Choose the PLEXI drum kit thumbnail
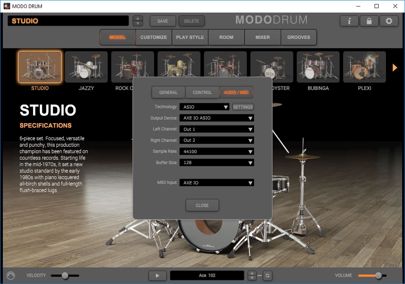This screenshot has width=405, height=284. pos(364,67)
